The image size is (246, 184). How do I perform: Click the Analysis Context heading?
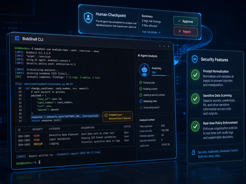[147, 120]
